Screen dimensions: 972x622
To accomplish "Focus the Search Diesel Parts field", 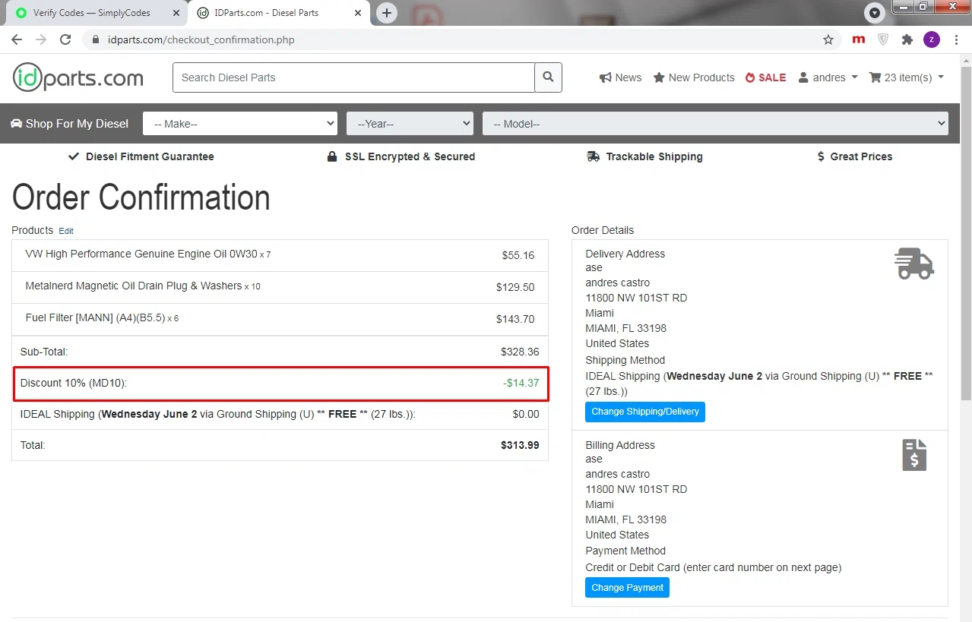I will pyautogui.click(x=353, y=77).
